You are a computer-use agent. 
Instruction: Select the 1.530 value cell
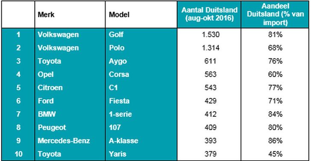[209, 34]
